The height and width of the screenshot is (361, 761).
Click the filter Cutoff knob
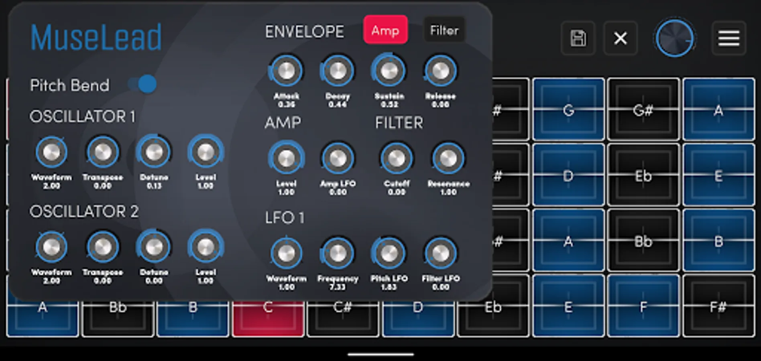pos(397,158)
